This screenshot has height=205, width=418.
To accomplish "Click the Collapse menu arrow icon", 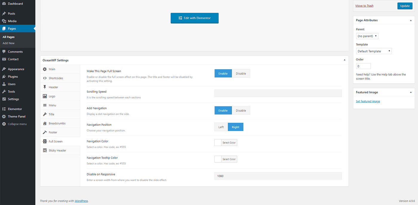I will point(4,124).
